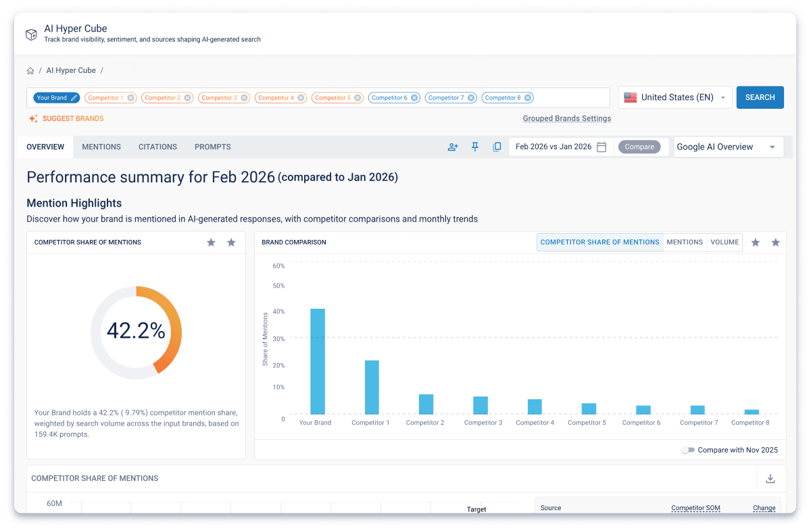This screenshot has width=811, height=529.
Task: Click AI Hyper Cube breadcrumb link
Action: coord(71,70)
